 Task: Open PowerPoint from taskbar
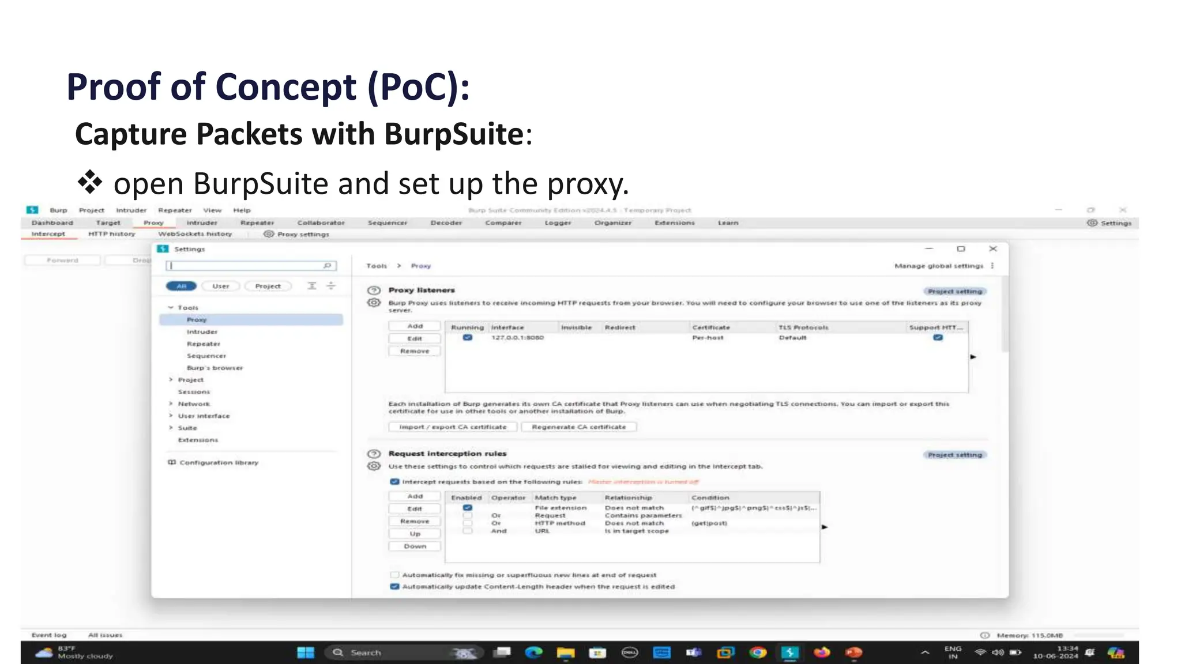854,652
